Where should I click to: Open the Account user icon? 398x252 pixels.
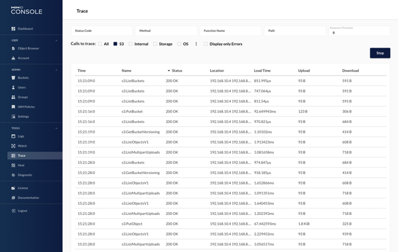point(13,58)
